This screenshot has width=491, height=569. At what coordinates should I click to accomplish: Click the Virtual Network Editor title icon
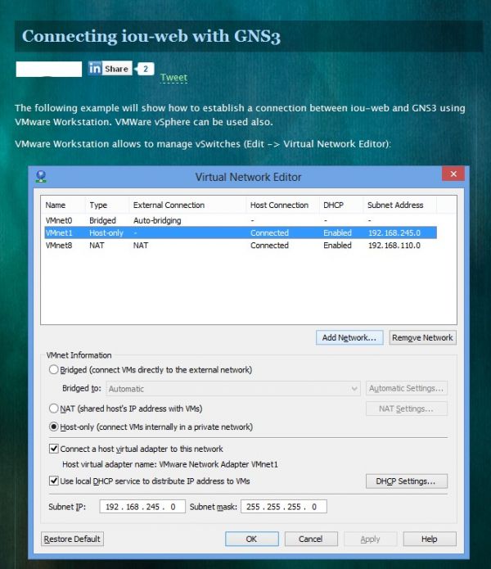41,177
